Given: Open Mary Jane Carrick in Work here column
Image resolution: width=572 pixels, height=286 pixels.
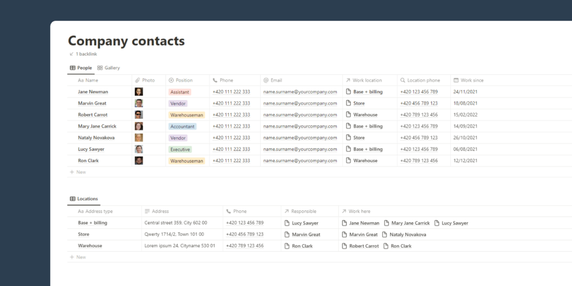Looking at the screenshot, I should click(407, 223).
